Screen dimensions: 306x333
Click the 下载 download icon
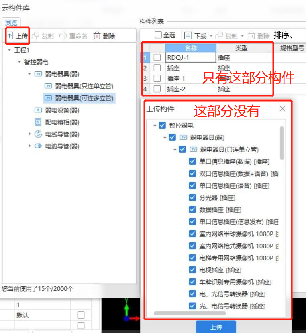tap(188, 35)
